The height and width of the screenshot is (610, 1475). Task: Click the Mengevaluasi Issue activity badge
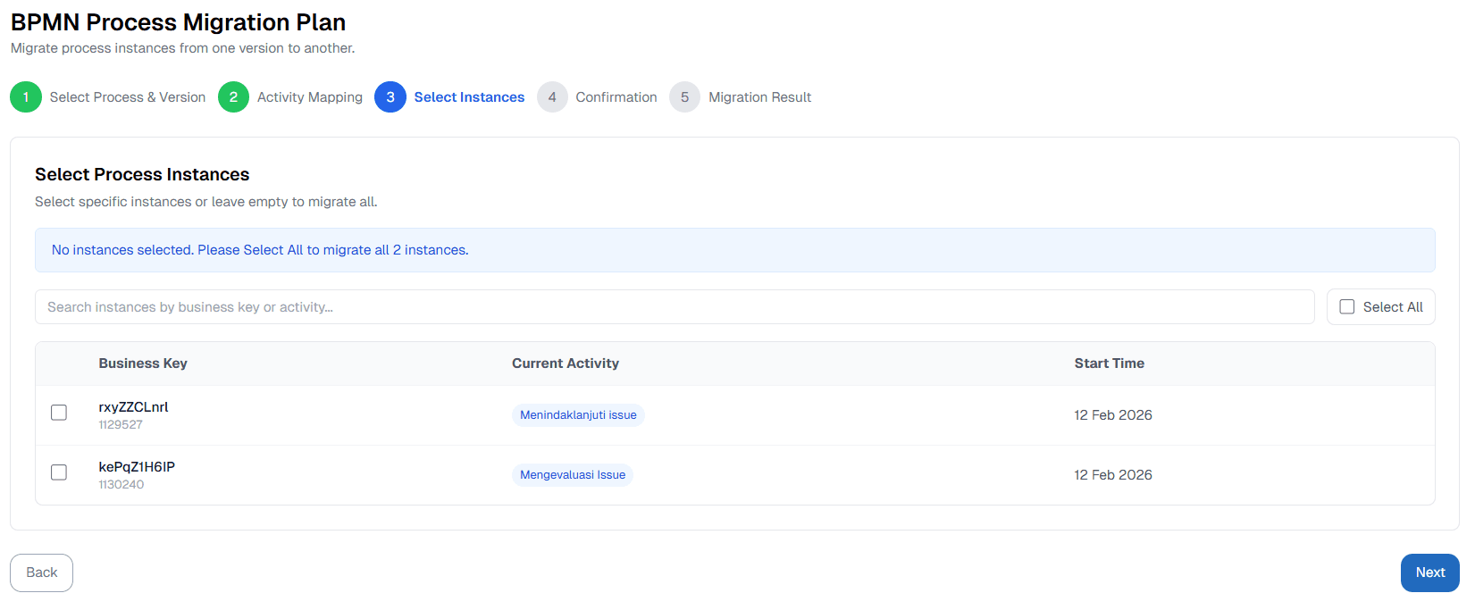573,475
